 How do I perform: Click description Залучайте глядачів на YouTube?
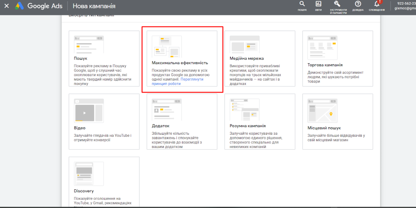(x=103, y=138)
